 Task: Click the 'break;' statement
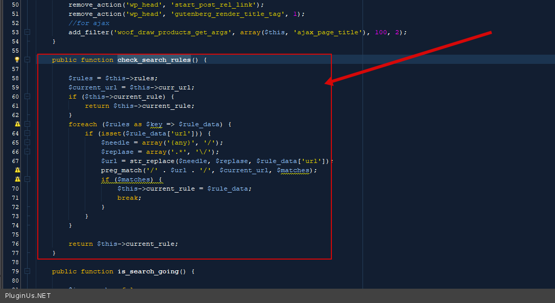tap(129, 198)
